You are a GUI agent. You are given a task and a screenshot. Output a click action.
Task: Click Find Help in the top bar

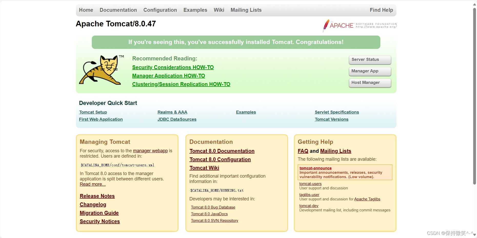[381, 10]
